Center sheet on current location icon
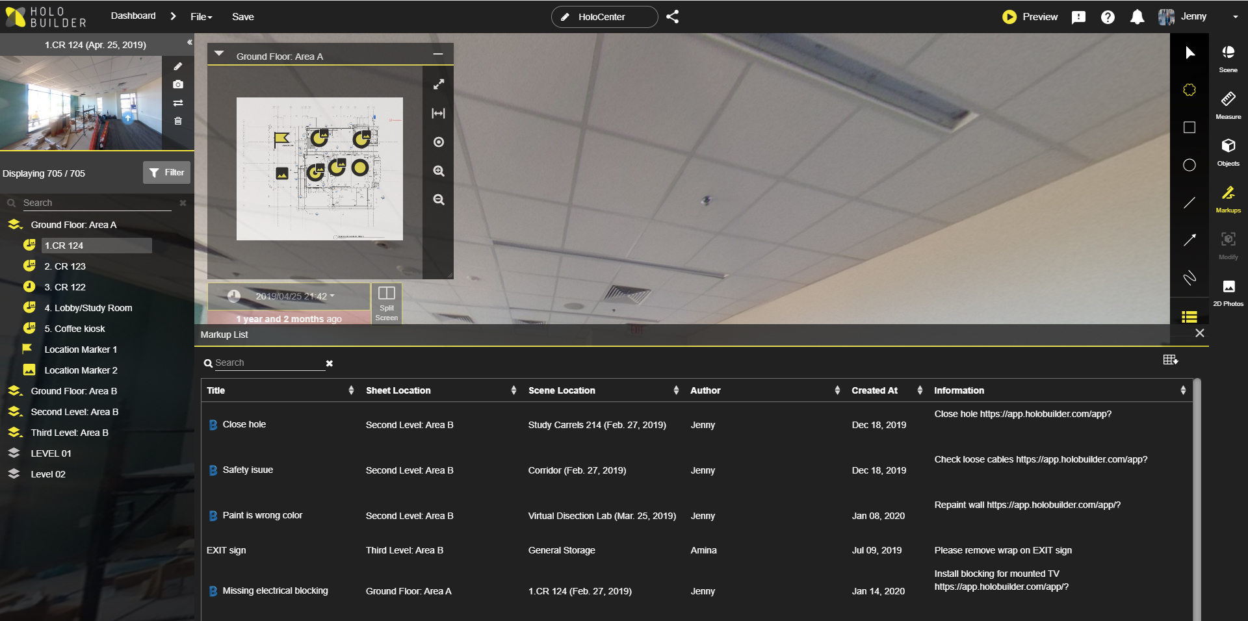The image size is (1248, 621). [x=439, y=142]
